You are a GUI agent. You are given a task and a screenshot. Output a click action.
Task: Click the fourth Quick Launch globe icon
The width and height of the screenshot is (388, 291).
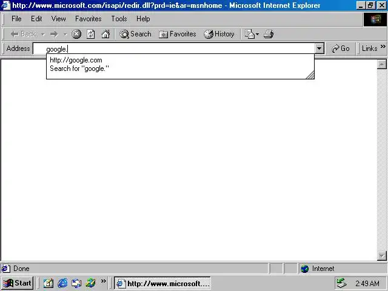pos(90,283)
